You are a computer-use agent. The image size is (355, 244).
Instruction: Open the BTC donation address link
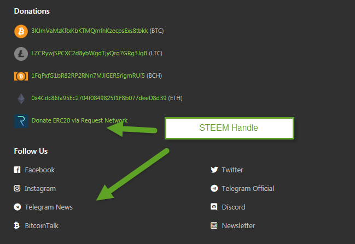(x=89, y=31)
